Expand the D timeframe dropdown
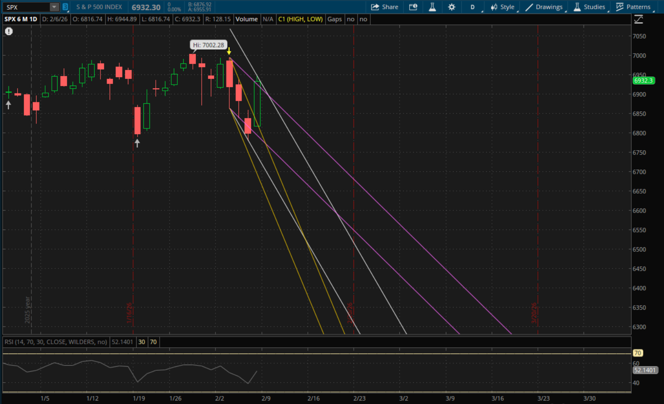Screen dimensions: 664x404 [473, 7]
